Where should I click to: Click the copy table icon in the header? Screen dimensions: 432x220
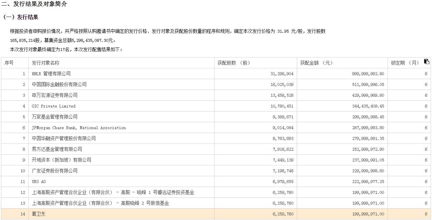(426, 61)
